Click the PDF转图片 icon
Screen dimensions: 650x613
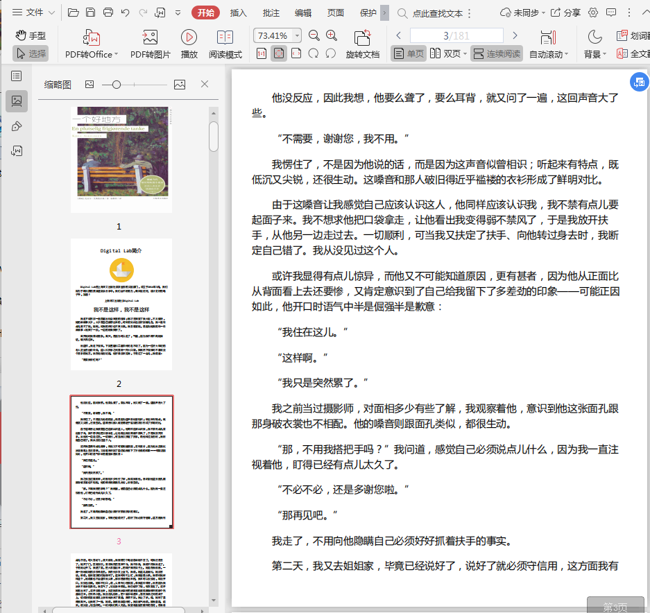[150, 38]
